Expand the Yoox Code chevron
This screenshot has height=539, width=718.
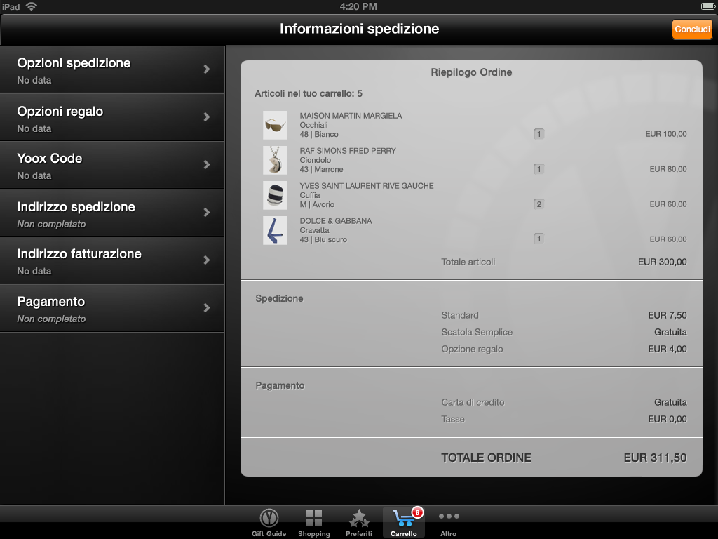pos(207,164)
